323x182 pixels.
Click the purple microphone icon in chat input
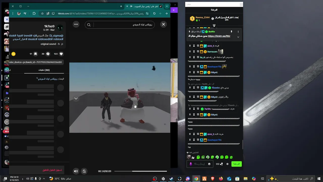click(x=191, y=164)
